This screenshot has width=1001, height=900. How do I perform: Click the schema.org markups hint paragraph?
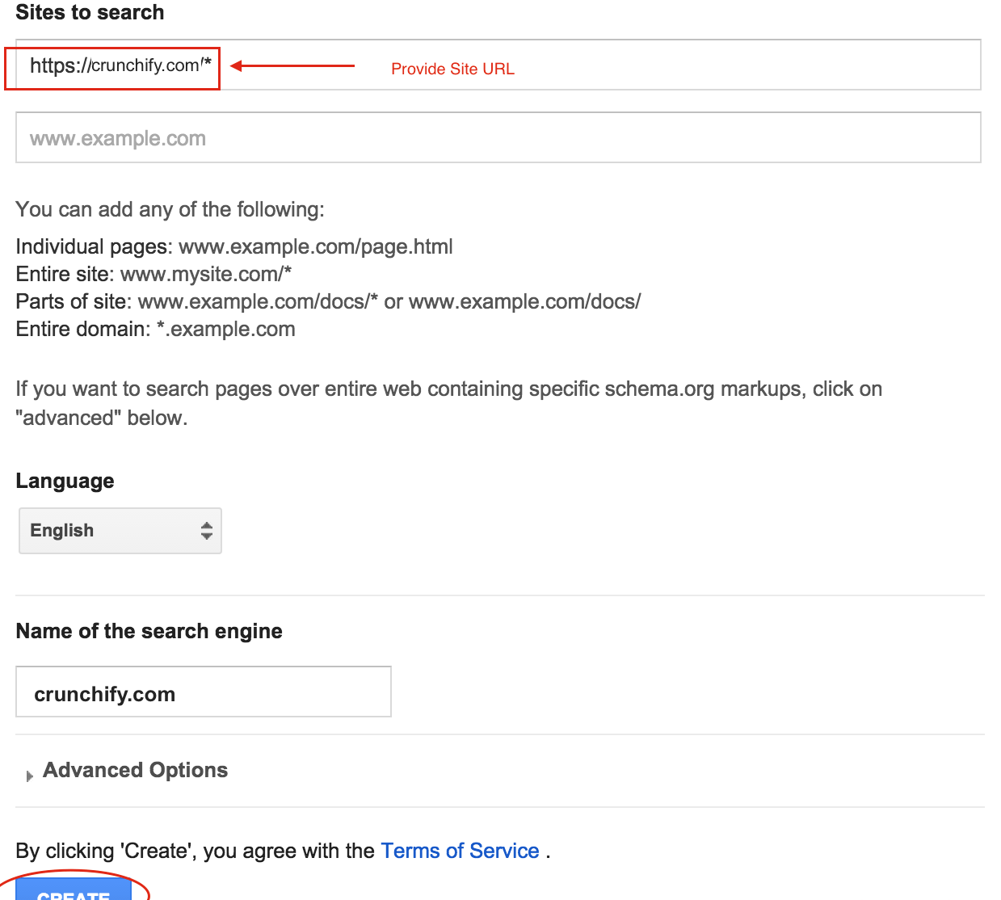click(x=448, y=402)
